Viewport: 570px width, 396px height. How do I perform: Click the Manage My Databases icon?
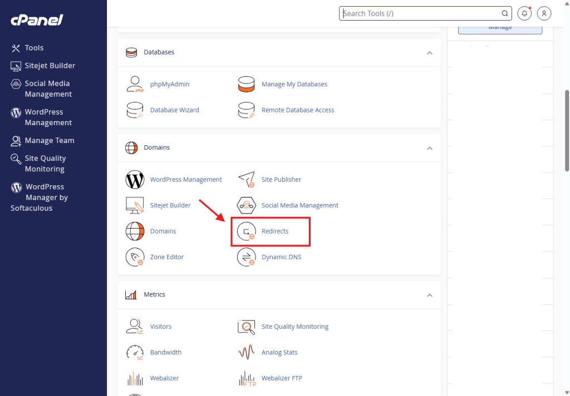click(246, 85)
